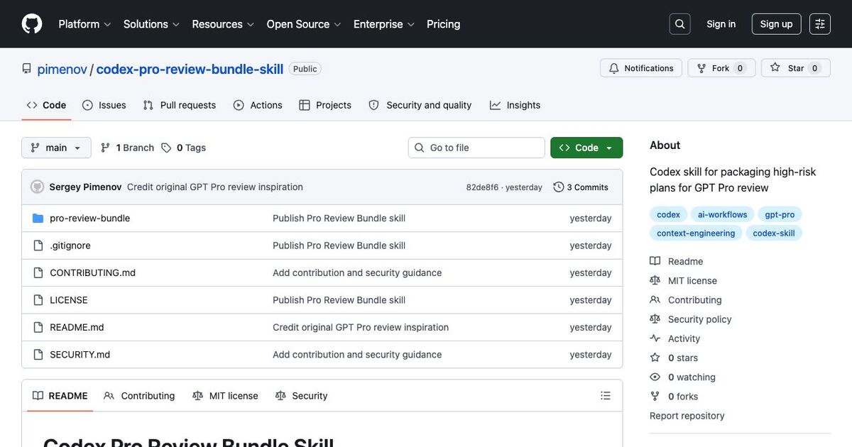Viewport: 852px width, 447px height.
Task: Open the gpt-pro topic tag
Action: (x=780, y=214)
